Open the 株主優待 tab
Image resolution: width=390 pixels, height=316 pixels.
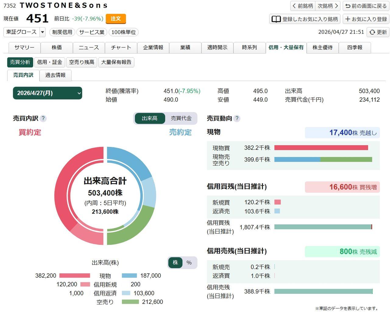pos(323,47)
